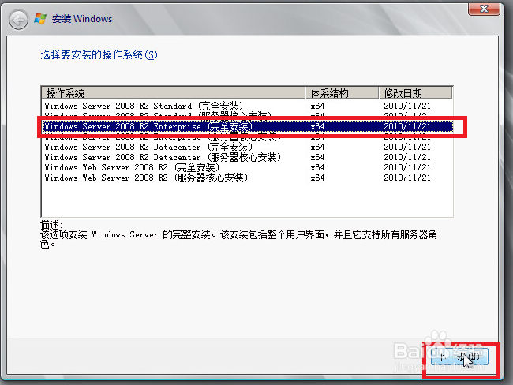Sort by the 修改日期 column header
This screenshot has width=513, height=385.
[x=415, y=93]
